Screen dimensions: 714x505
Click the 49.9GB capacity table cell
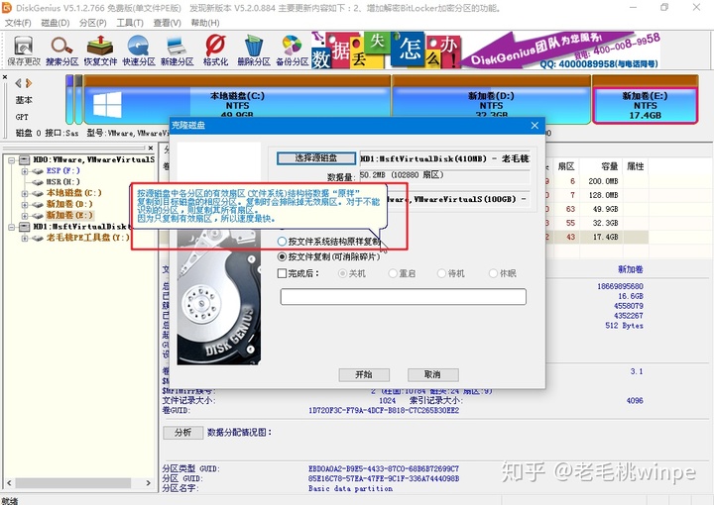tap(605, 209)
